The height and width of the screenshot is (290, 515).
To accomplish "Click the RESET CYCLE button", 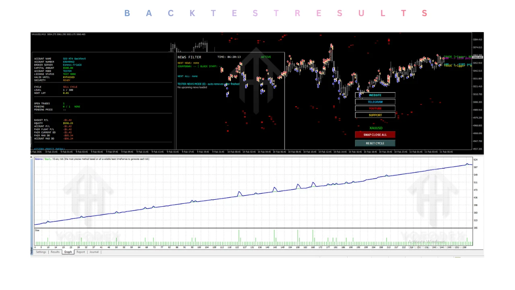I will click(375, 143).
